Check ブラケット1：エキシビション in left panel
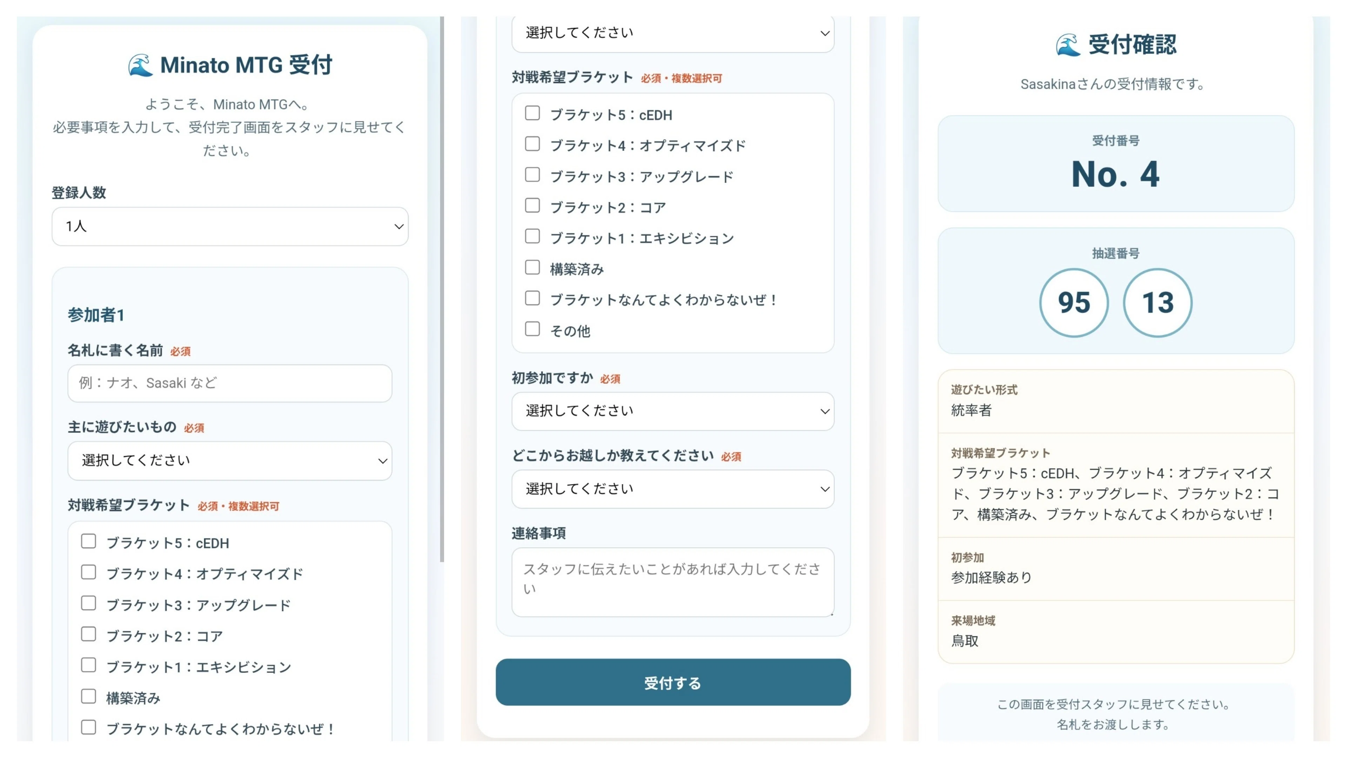The width and height of the screenshot is (1347, 757). [88, 665]
